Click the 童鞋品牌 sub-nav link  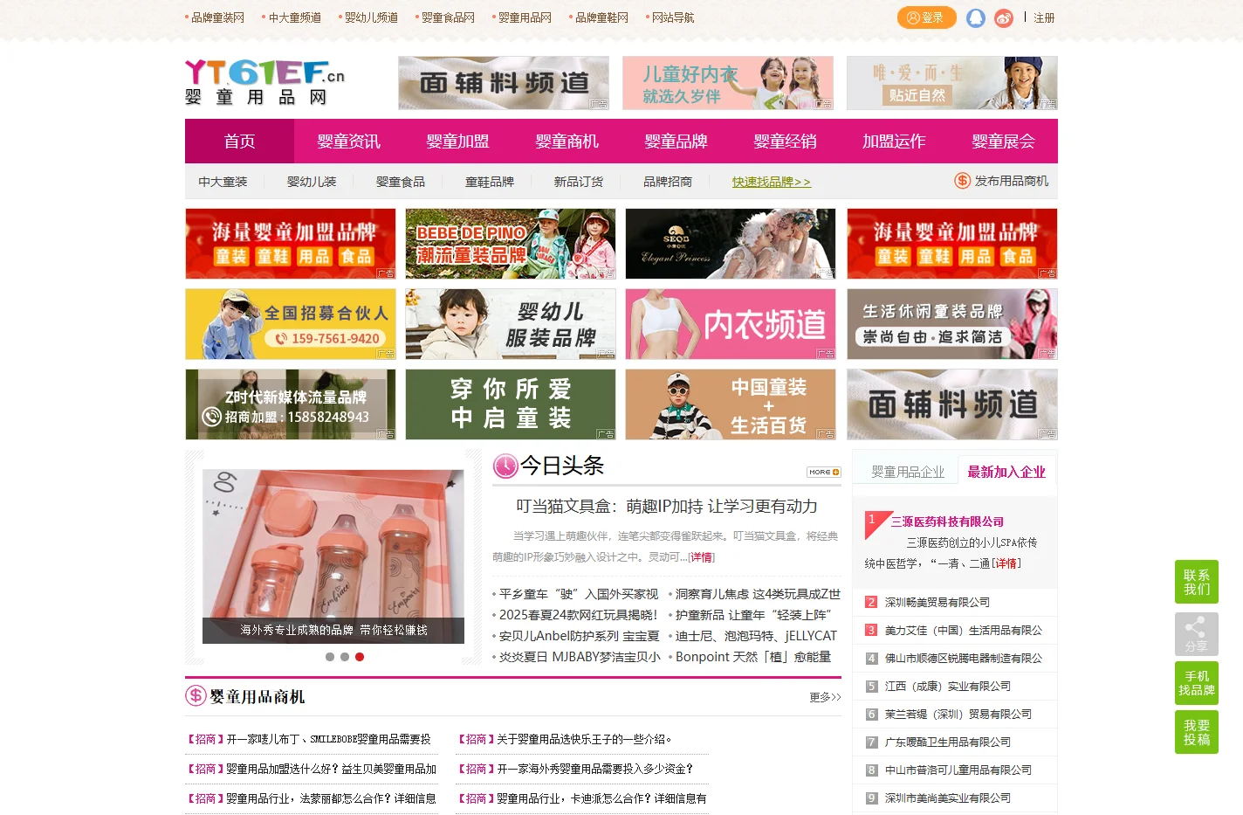click(490, 182)
